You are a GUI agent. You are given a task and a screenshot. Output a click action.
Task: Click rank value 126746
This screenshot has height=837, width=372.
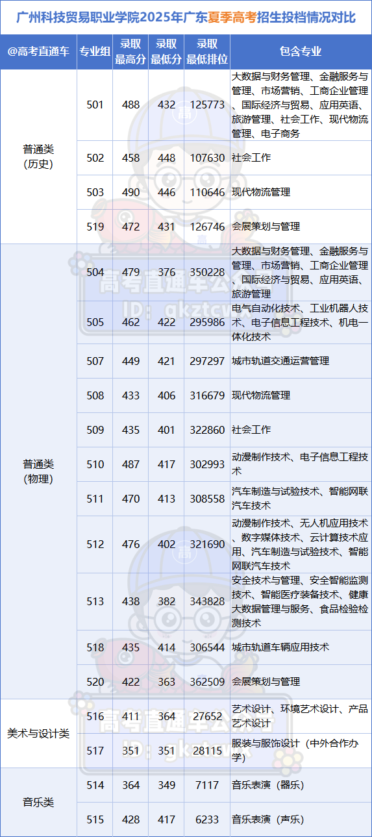[x=207, y=227]
